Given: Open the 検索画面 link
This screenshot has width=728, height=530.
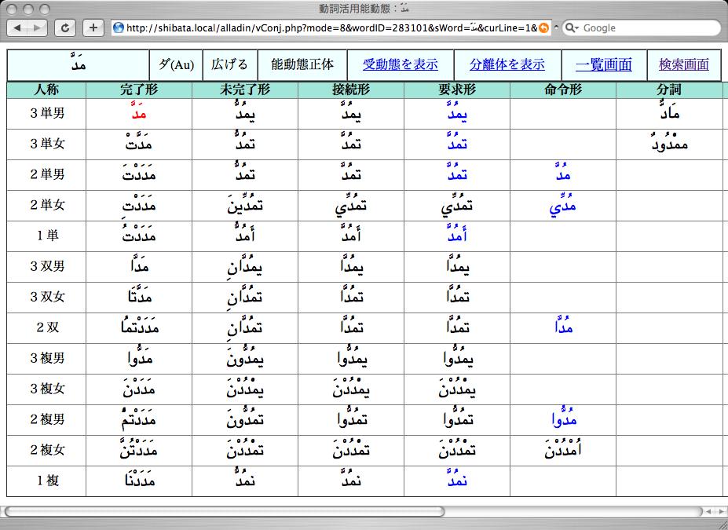Looking at the screenshot, I should 683,64.
